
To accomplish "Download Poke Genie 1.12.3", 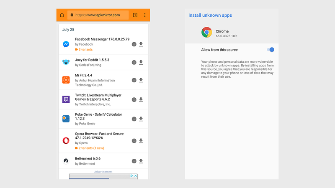I will 141,119.
